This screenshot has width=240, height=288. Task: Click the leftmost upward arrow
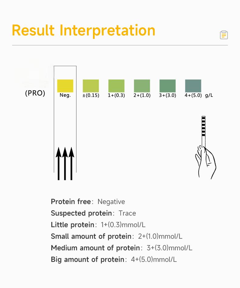coord(59,163)
